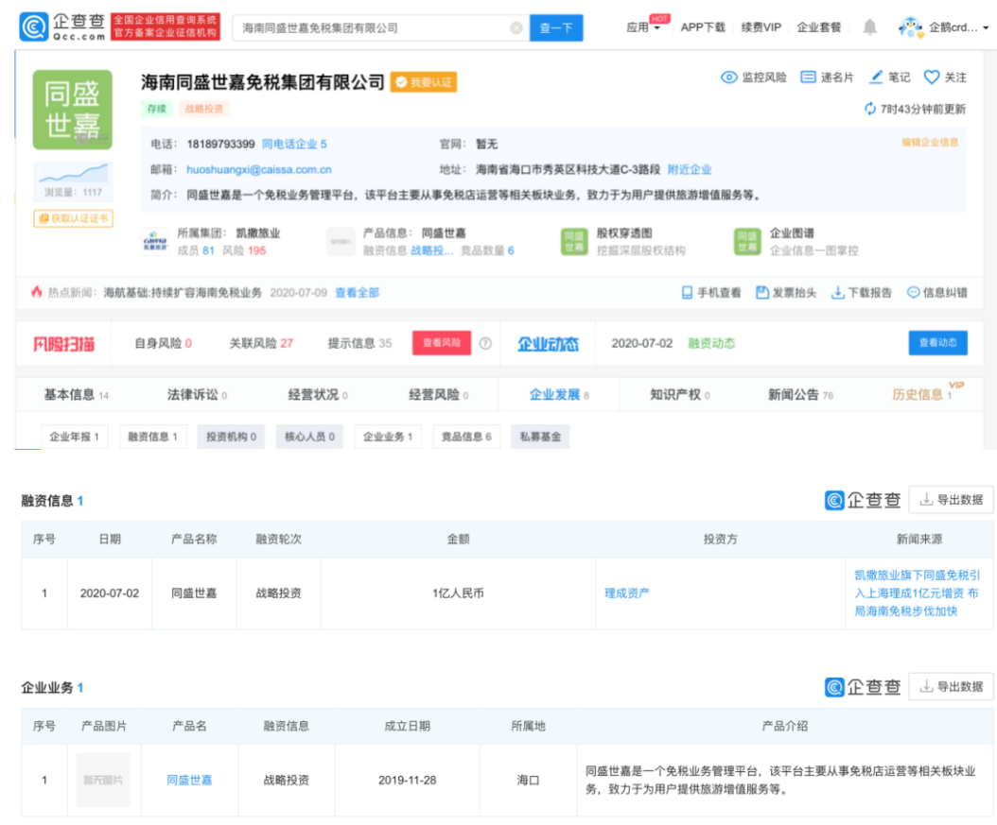Clear the search field with the X icon
The image size is (997, 825).
[x=516, y=28]
